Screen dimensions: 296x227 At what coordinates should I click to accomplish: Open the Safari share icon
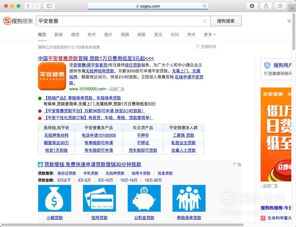[x=266, y=6]
